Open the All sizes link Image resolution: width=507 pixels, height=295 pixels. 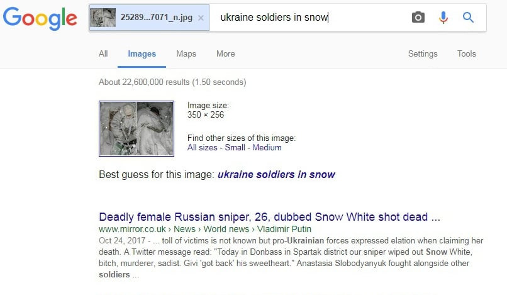coord(203,147)
